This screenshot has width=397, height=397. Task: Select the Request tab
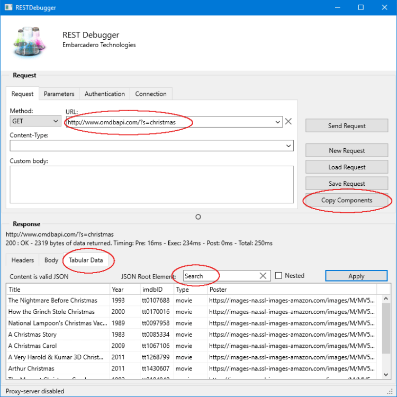22,94
